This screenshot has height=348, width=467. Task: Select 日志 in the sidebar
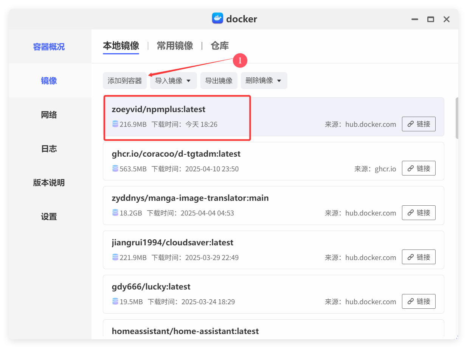pos(49,148)
